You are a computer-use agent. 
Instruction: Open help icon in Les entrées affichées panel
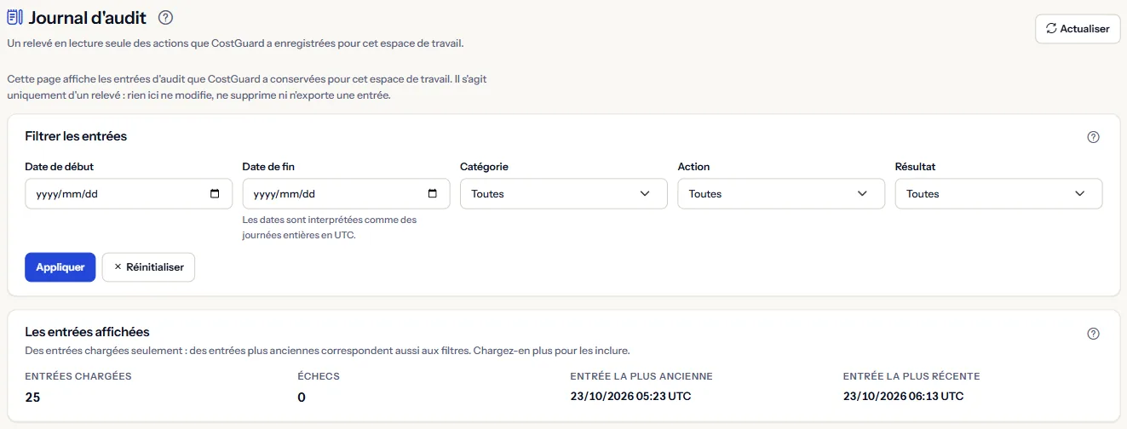1094,334
